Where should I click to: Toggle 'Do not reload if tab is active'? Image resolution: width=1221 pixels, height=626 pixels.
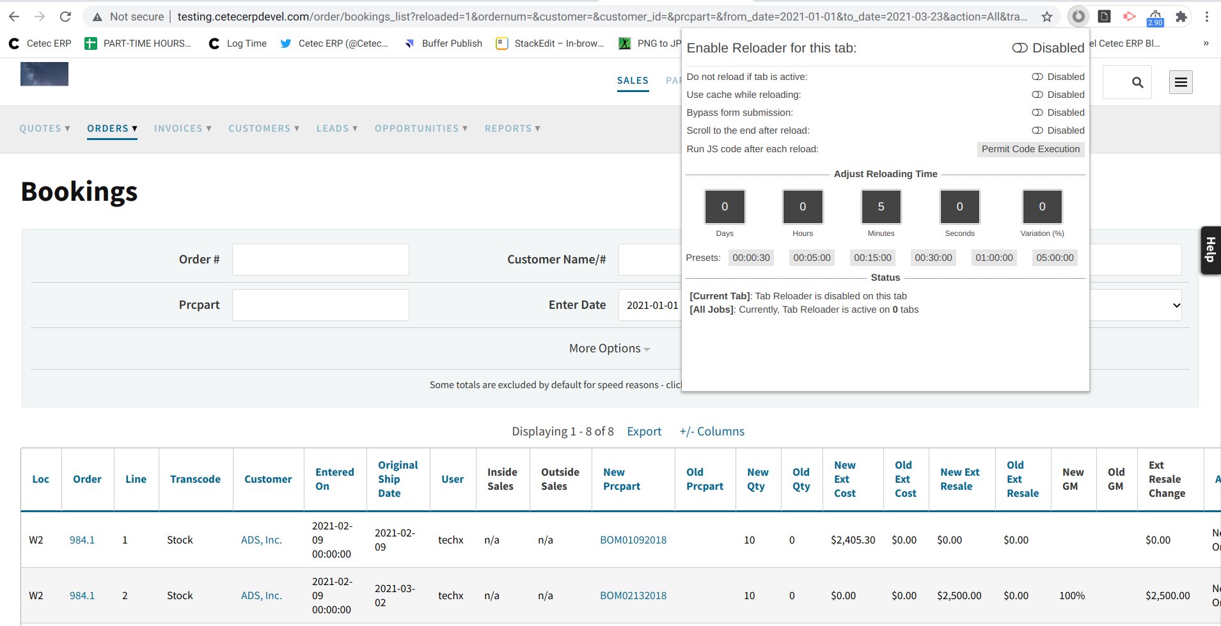pyautogui.click(x=1037, y=77)
